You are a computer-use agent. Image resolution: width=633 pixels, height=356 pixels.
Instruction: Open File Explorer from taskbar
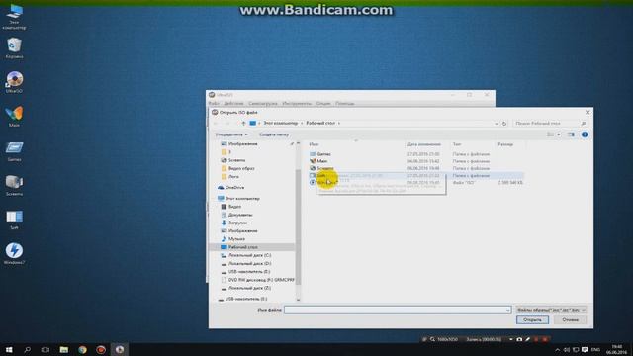click(x=63, y=349)
